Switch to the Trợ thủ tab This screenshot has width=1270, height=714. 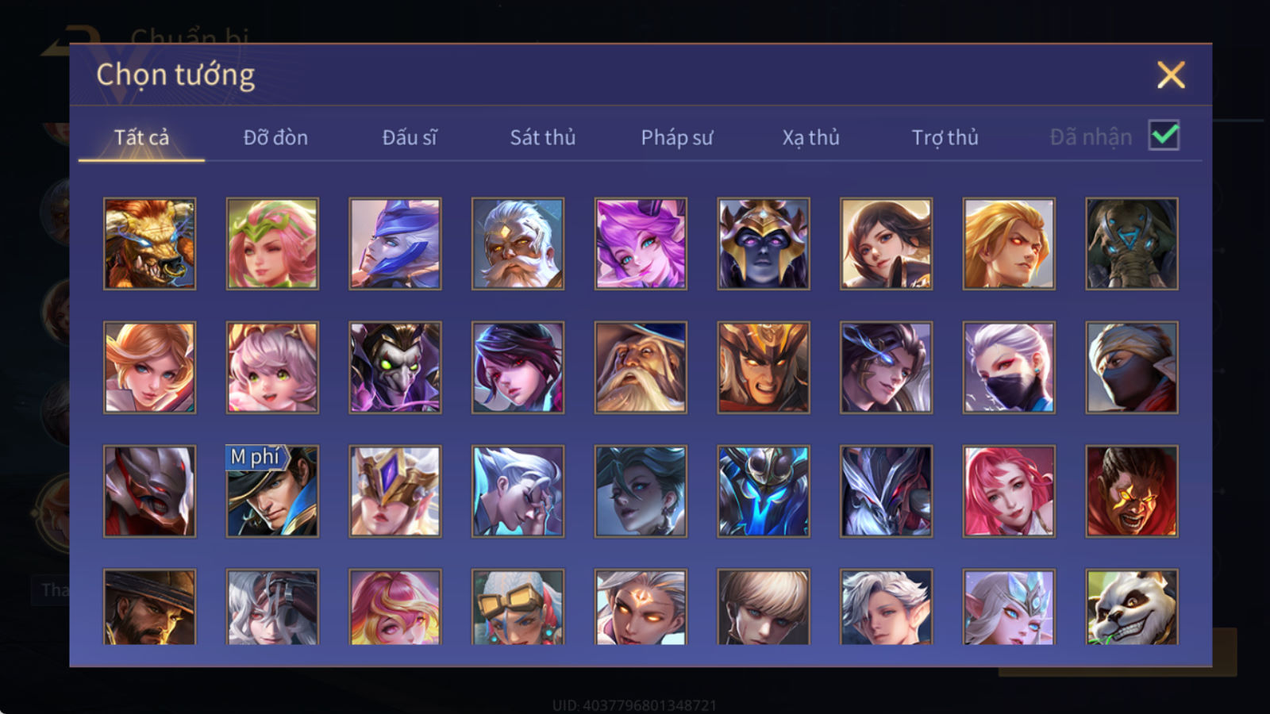coord(945,137)
